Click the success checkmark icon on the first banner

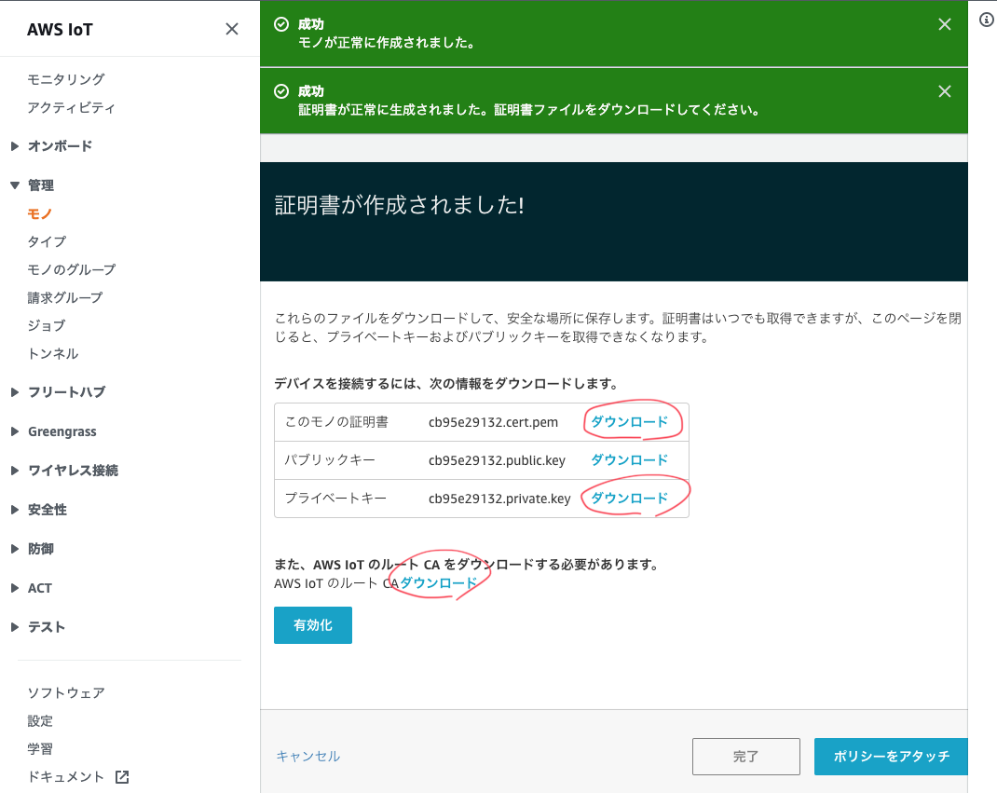281,25
